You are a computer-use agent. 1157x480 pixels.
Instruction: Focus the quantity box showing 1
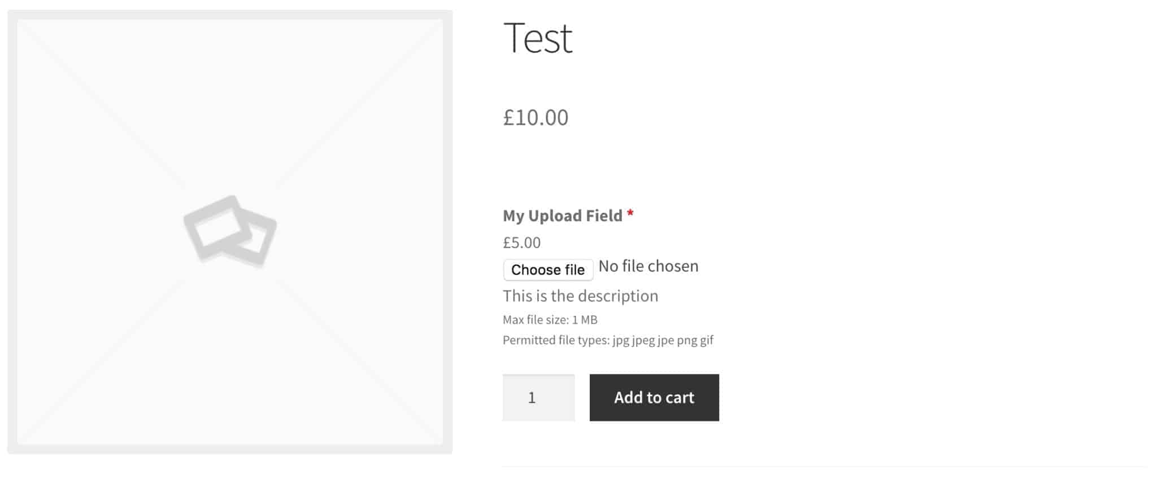(x=538, y=397)
